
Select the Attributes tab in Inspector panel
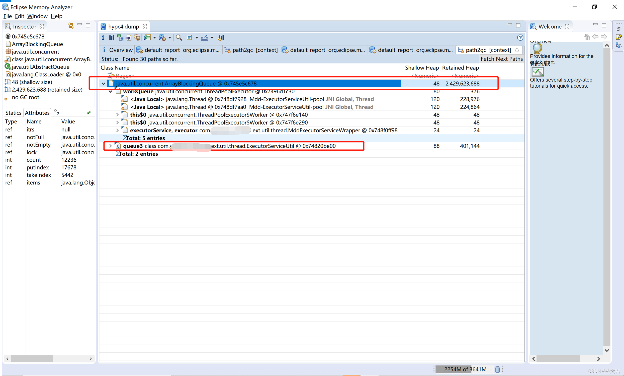[x=36, y=112]
